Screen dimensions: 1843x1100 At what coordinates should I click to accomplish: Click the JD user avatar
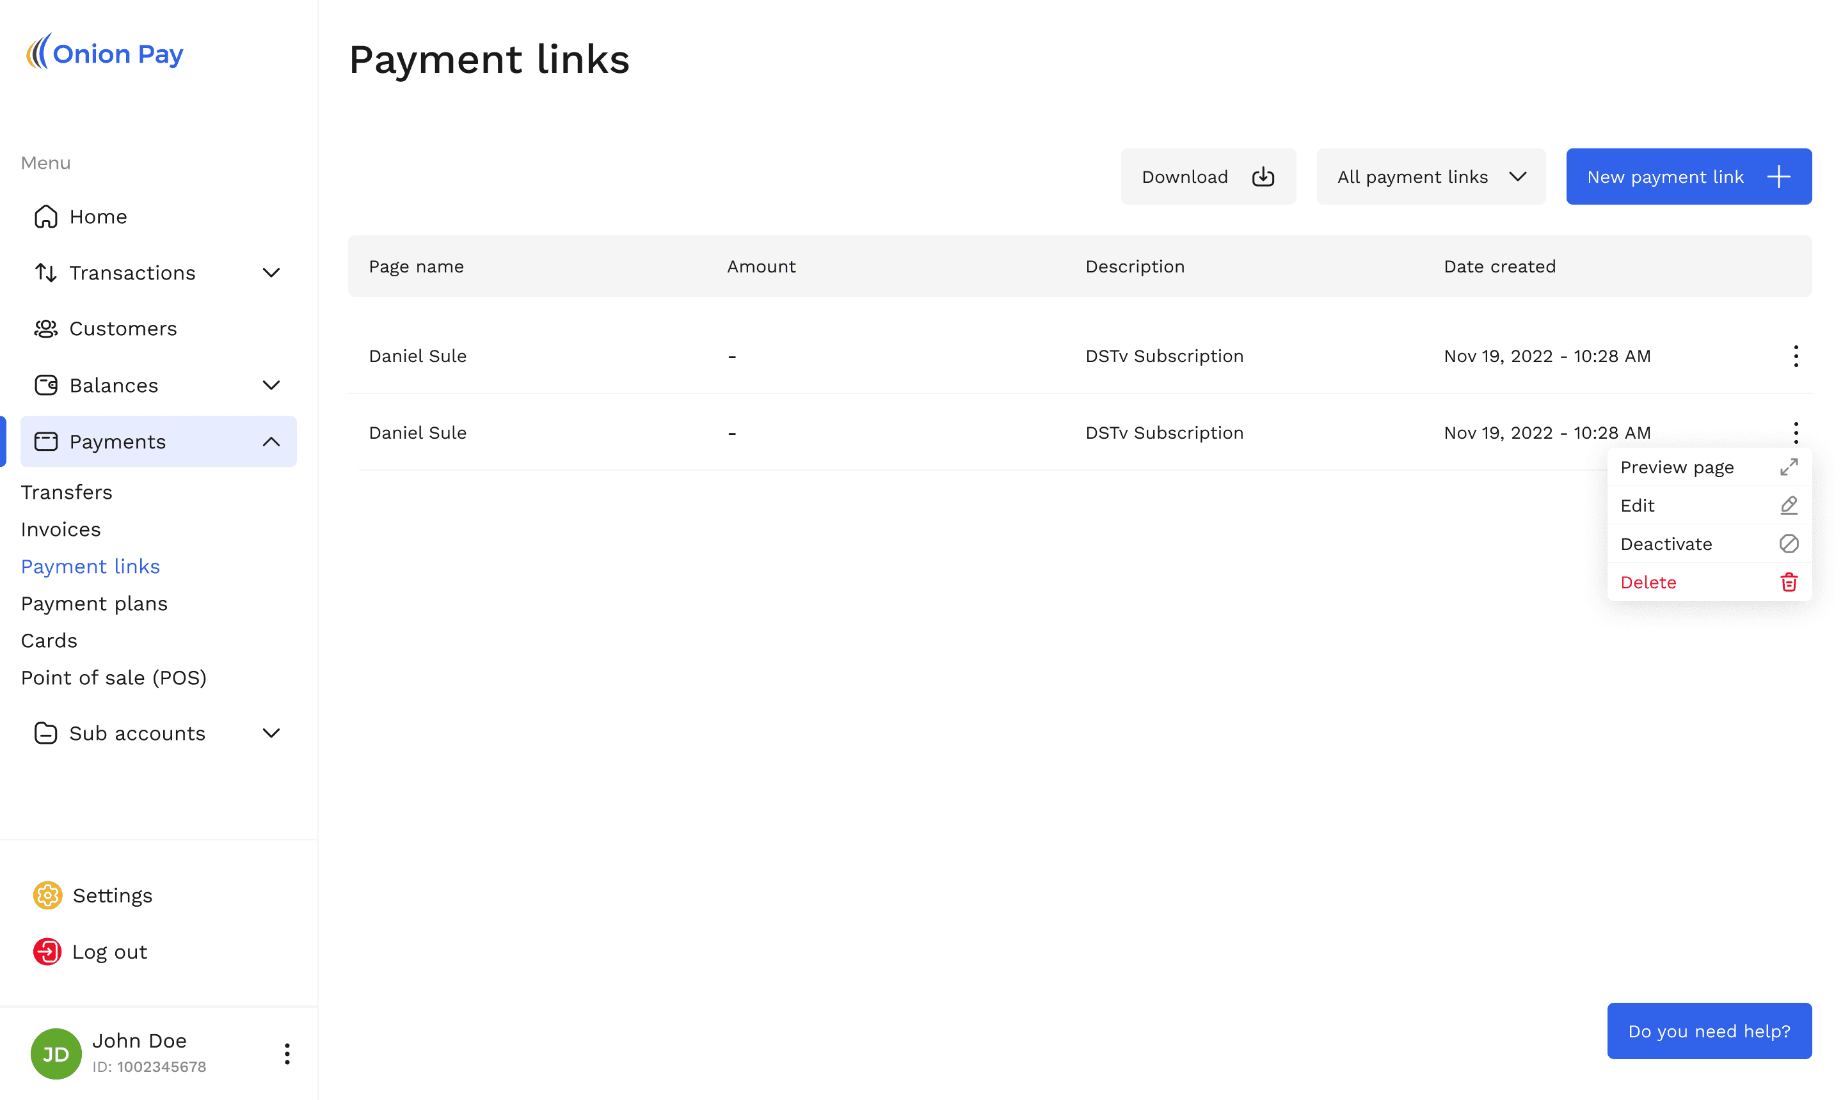[x=56, y=1053]
